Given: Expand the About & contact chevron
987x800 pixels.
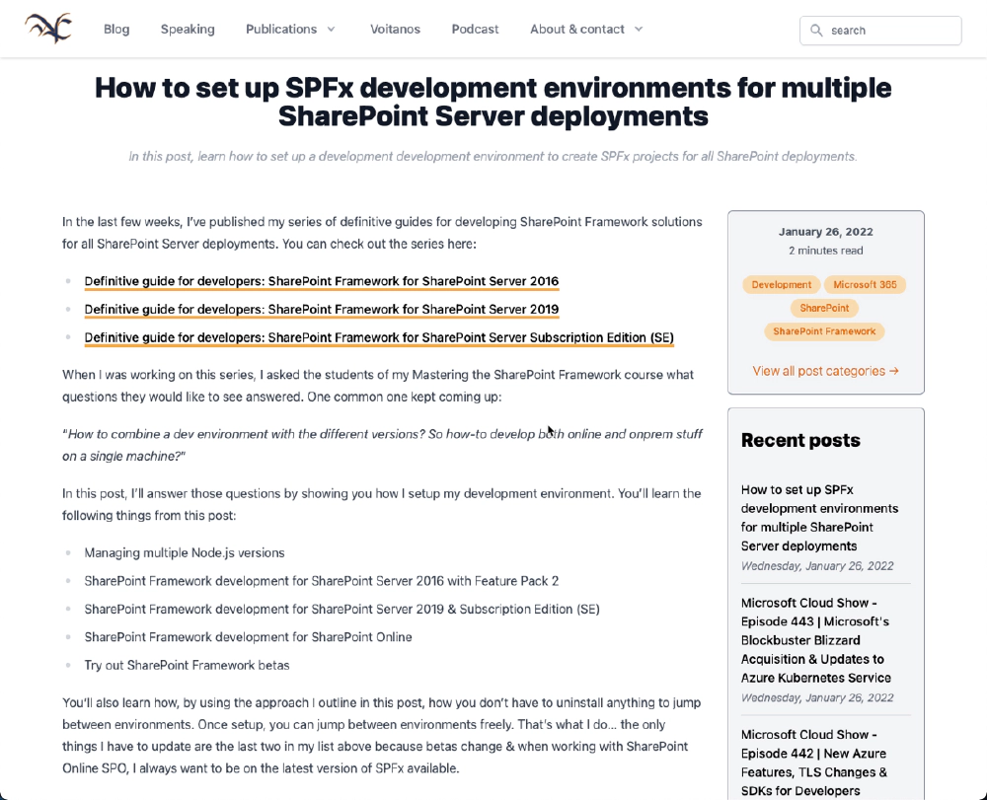Looking at the screenshot, I should (x=639, y=29).
